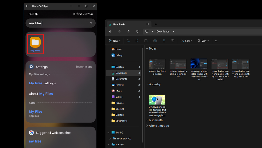Click the Delete trash icon in toolbar
Image resolution: width=262 pixels, height=148 pixels.
click(x=173, y=41)
